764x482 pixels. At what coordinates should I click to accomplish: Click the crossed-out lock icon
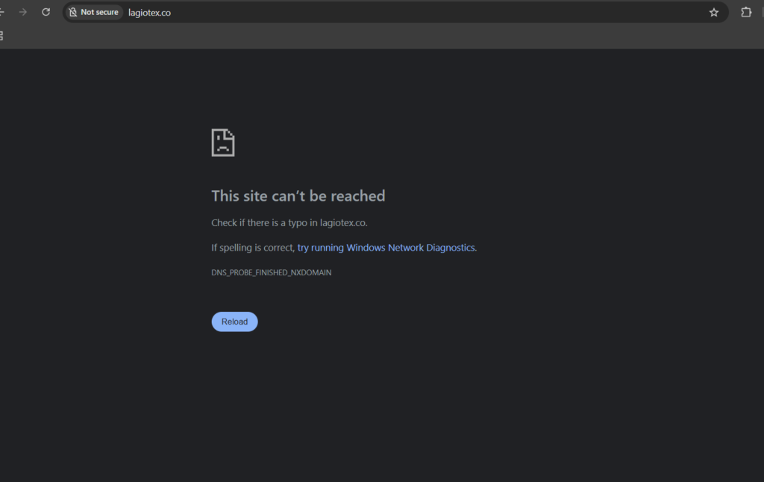click(73, 12)
